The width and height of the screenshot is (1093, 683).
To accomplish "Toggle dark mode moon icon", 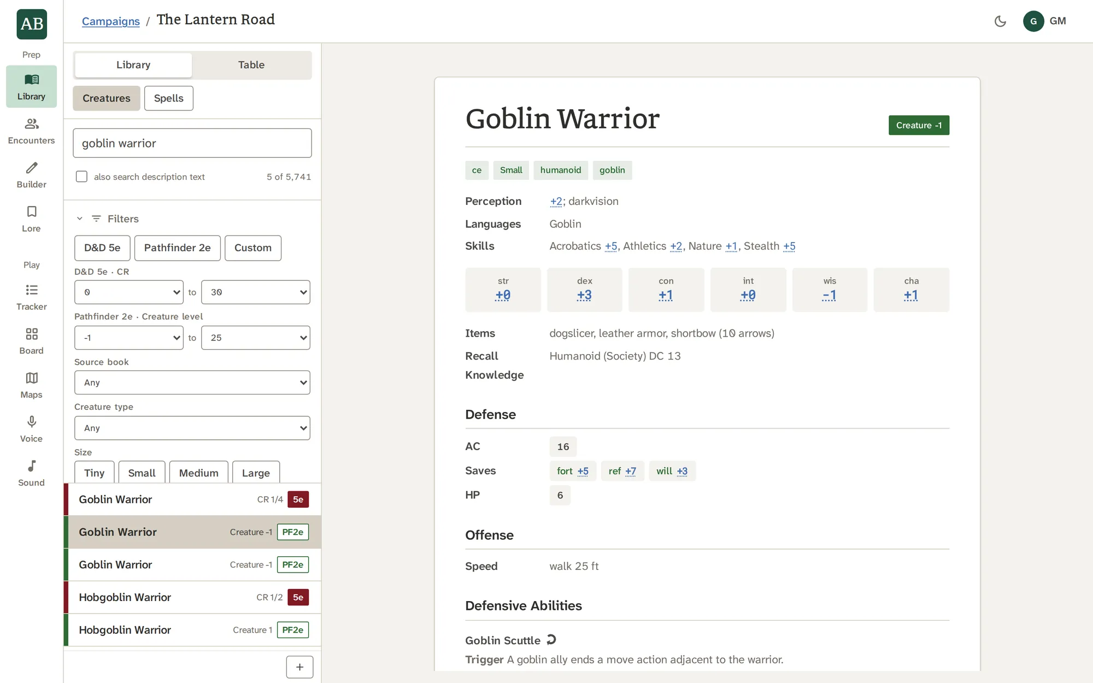I will pos(1000,21).
